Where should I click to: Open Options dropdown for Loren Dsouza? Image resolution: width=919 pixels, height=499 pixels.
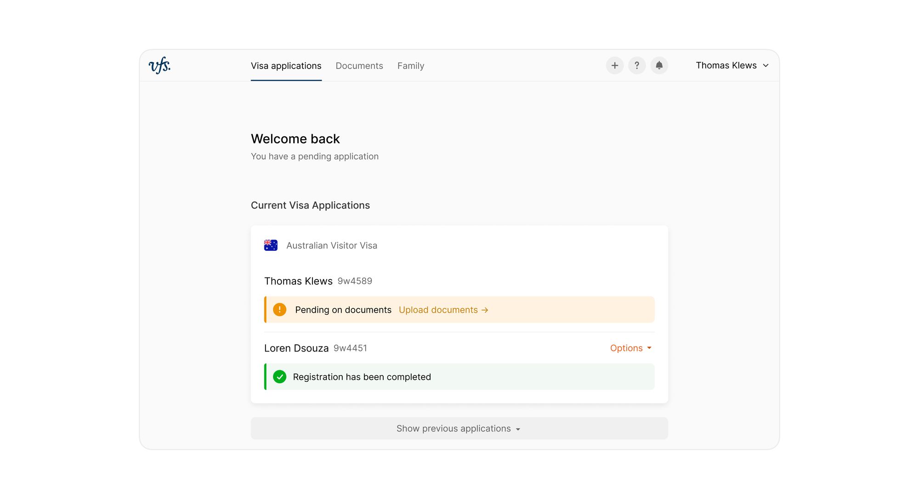coord(630,348)
